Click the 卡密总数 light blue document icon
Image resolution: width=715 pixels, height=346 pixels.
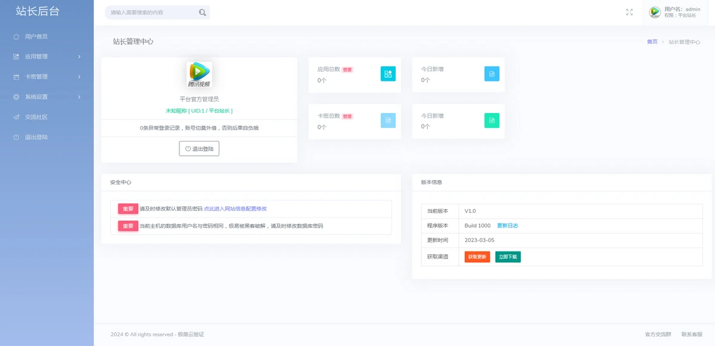pyautogui.click(x=388, y=121)
